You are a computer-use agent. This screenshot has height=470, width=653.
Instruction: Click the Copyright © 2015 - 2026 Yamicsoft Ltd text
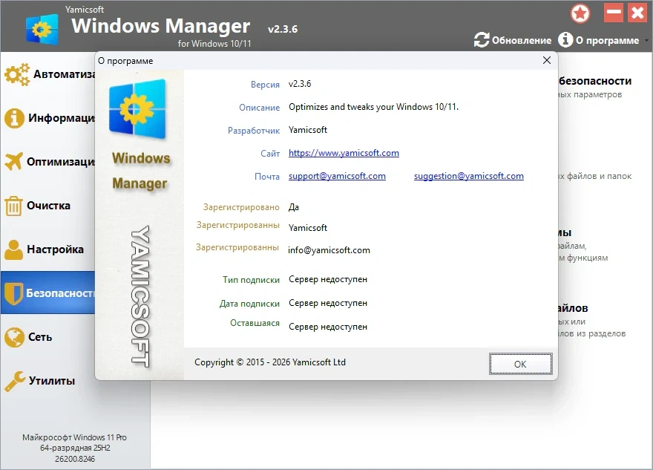point(270,362)
